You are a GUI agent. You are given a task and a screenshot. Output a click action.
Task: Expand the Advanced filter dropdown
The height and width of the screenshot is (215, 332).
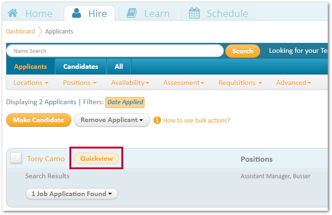click(x=293, y=83)
